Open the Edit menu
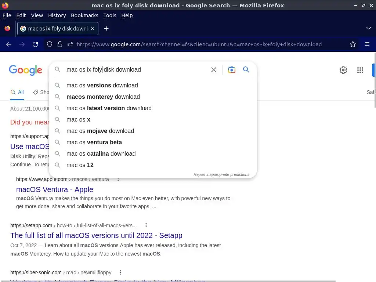 click(21, 15)
